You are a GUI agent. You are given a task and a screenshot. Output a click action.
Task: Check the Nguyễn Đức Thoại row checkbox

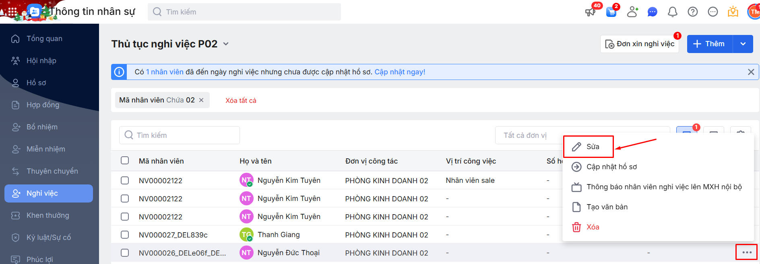pyautogui.click(x=125, y=253)
